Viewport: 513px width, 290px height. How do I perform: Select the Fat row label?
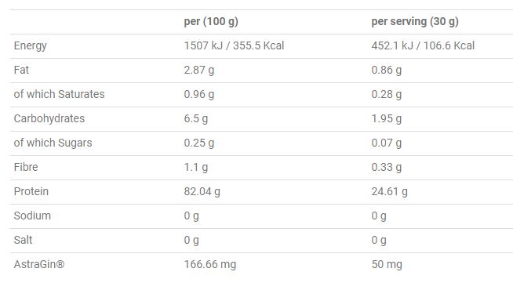point(21,70)
